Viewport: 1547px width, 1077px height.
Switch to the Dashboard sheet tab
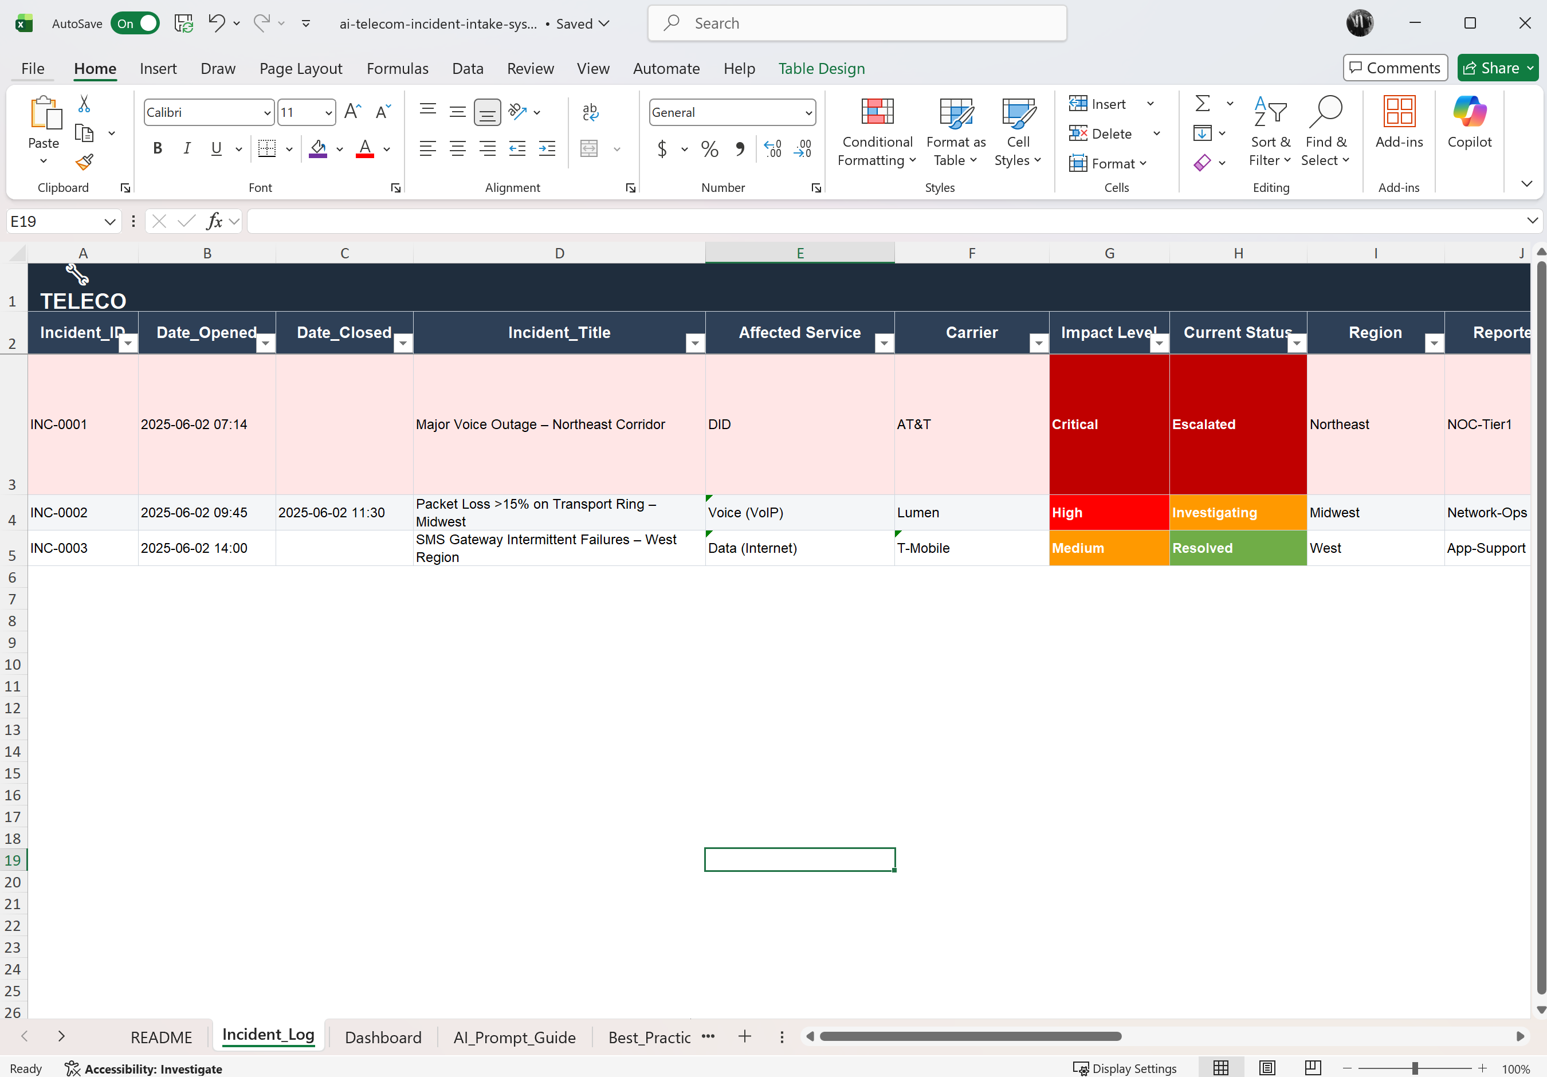pos(383,1036)
